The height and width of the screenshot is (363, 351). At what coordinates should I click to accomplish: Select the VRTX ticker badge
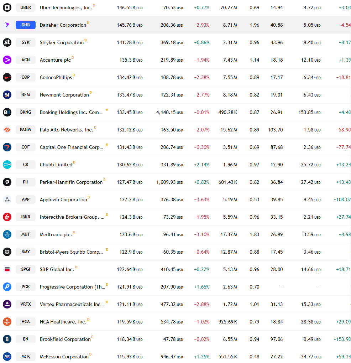(26, 304)
